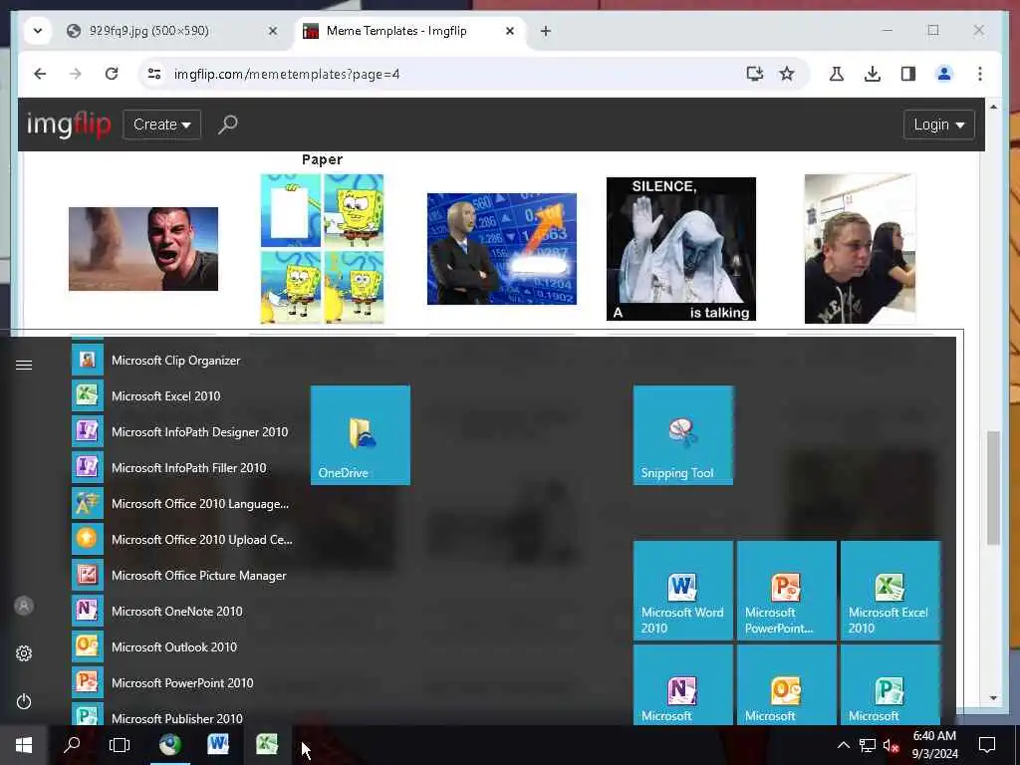Open the OneNote tile in Start

click(683, 685)
